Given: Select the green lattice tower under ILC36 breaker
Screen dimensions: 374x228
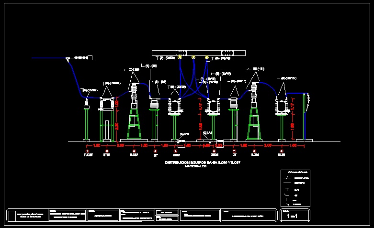Looking at the screenshot, I should pyautogui.click(x=254, y=123).
